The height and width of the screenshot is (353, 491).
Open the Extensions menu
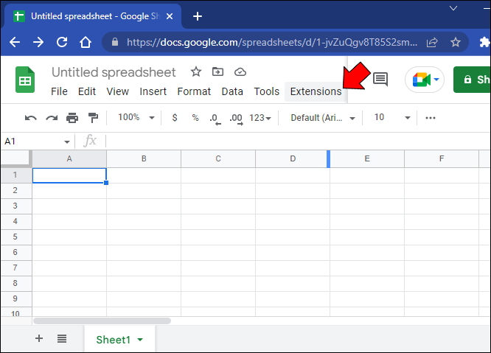click(316, 91)
